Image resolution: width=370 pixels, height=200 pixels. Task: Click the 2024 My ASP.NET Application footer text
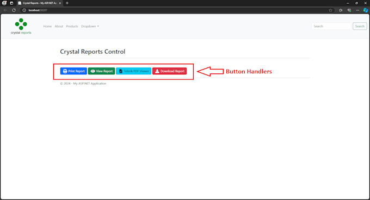point(83,83)
